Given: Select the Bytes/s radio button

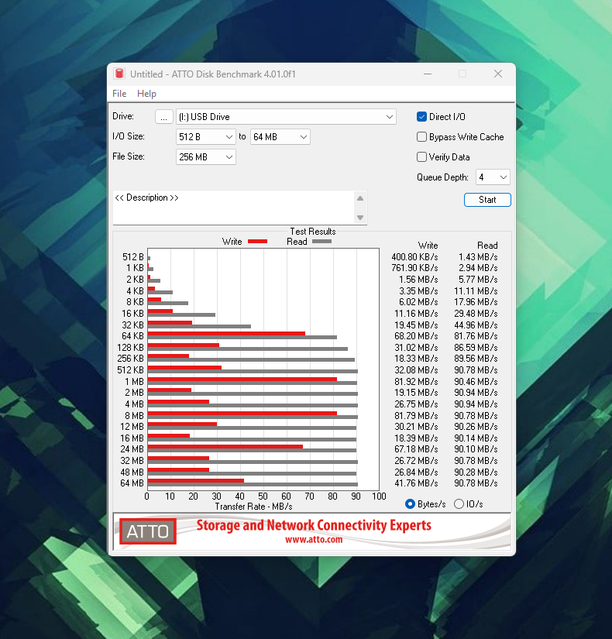Looking at the screenshot, I should tap(410, 504).
